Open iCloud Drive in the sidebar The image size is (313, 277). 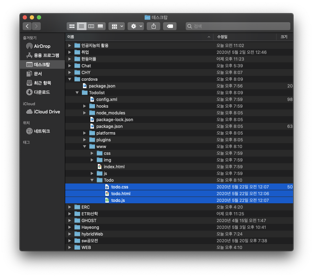pos(43,112)
